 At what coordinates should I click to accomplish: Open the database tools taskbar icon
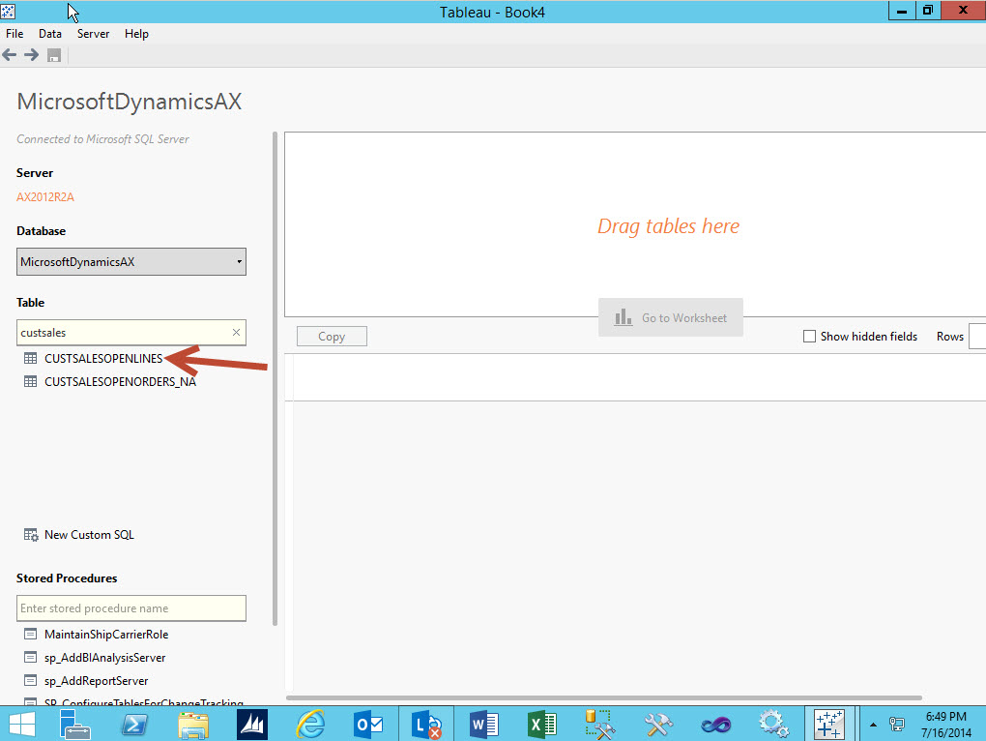(599, 724)
